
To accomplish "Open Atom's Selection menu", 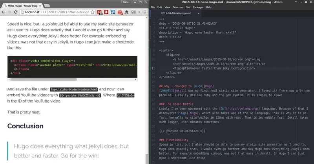I will point(178,7).
